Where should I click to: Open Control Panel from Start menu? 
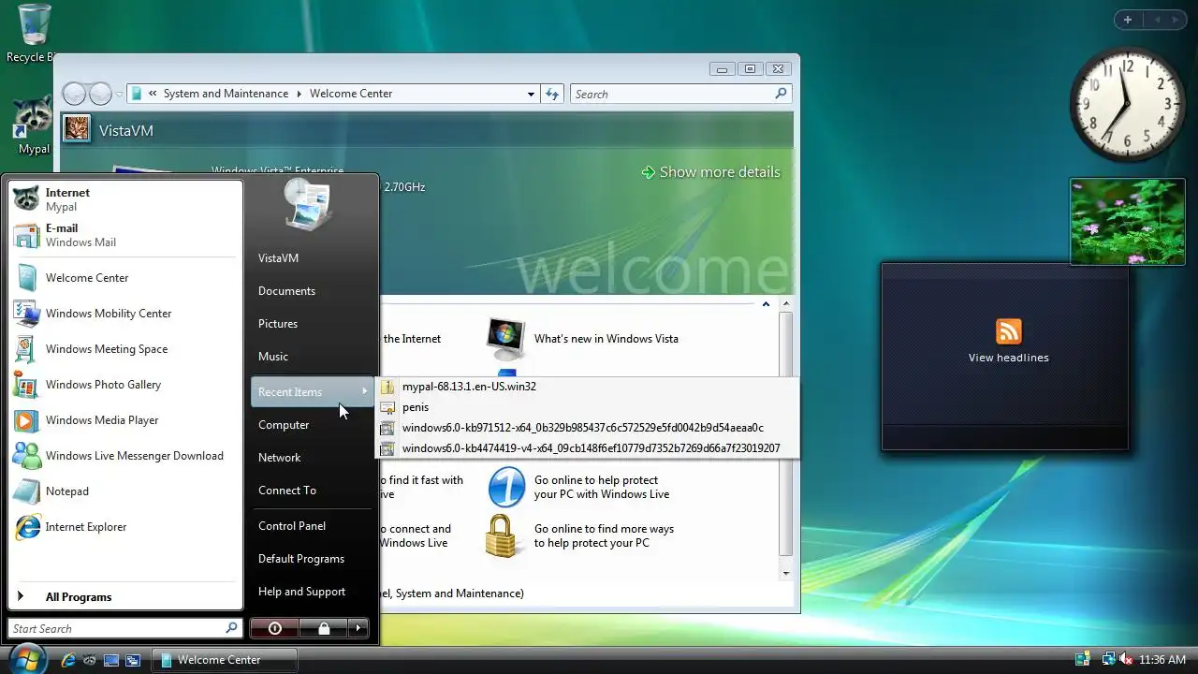pyautogui.click(x=312, y=526)
